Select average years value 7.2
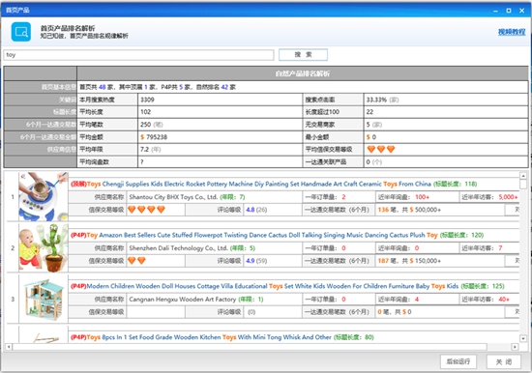The height and width of the screenshot is (373, 532). 144,149
